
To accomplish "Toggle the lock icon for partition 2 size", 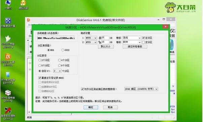I will [100, 42].
